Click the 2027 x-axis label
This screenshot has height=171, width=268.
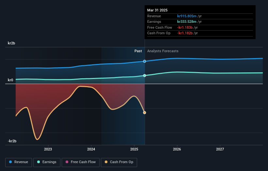(220, 149)
